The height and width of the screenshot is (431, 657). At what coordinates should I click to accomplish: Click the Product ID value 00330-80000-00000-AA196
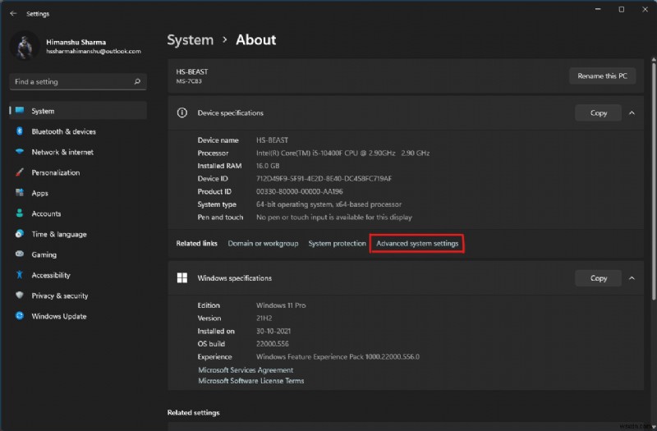pyautogui.click(x=299, y=191)
